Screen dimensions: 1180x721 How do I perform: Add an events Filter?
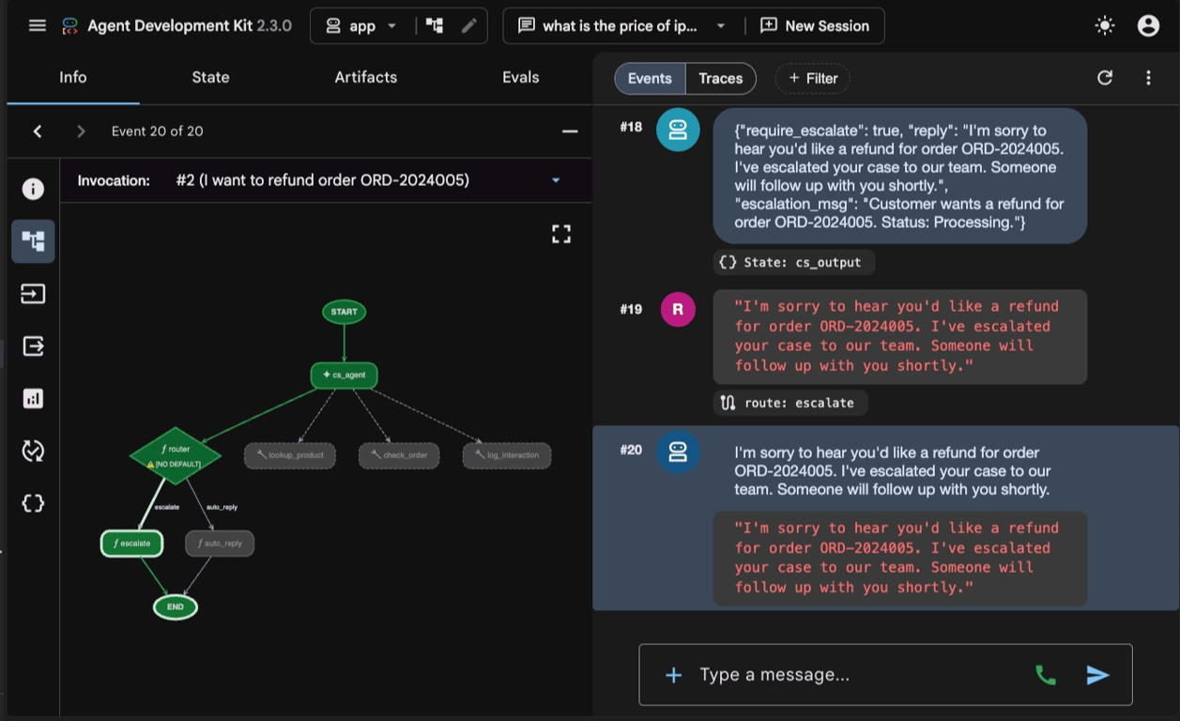[812, 78]
